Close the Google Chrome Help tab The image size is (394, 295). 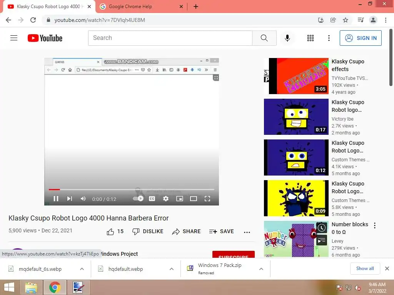click(181, 7)
